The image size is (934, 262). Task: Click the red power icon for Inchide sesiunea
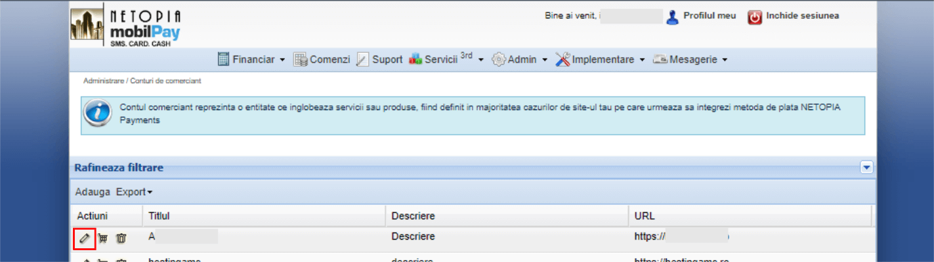tap(755, 17)
